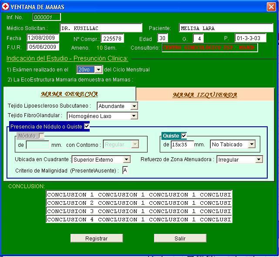Click the CONCLUSION: label
This screenshot has width=279, height=257.
pyautogui.click(x=27, y=186)
